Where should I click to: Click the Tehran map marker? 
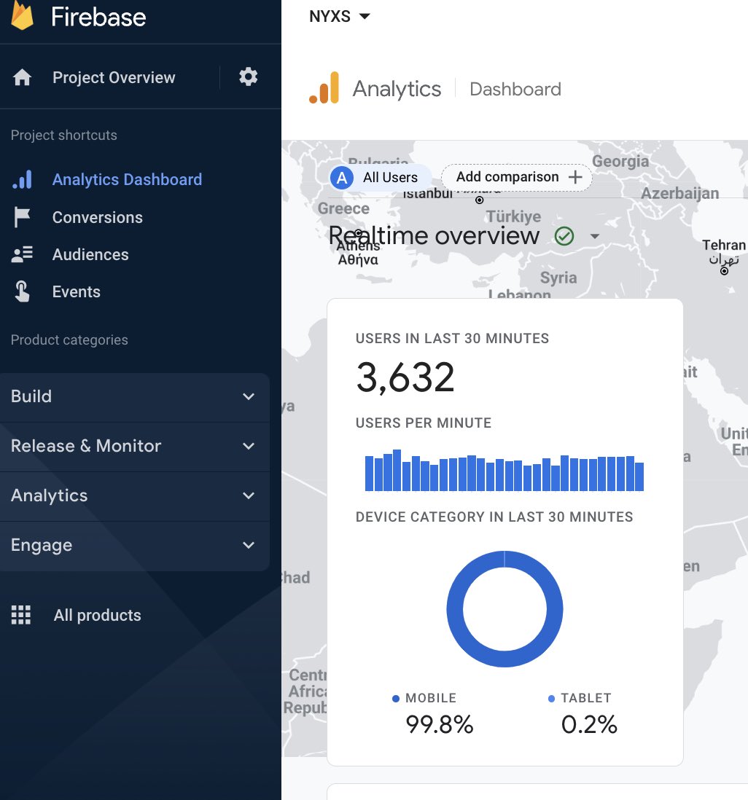(x=724, y=271)
